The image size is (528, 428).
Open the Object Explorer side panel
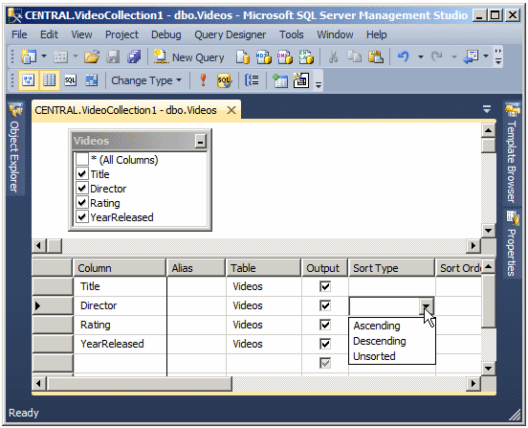coord(14,148)
